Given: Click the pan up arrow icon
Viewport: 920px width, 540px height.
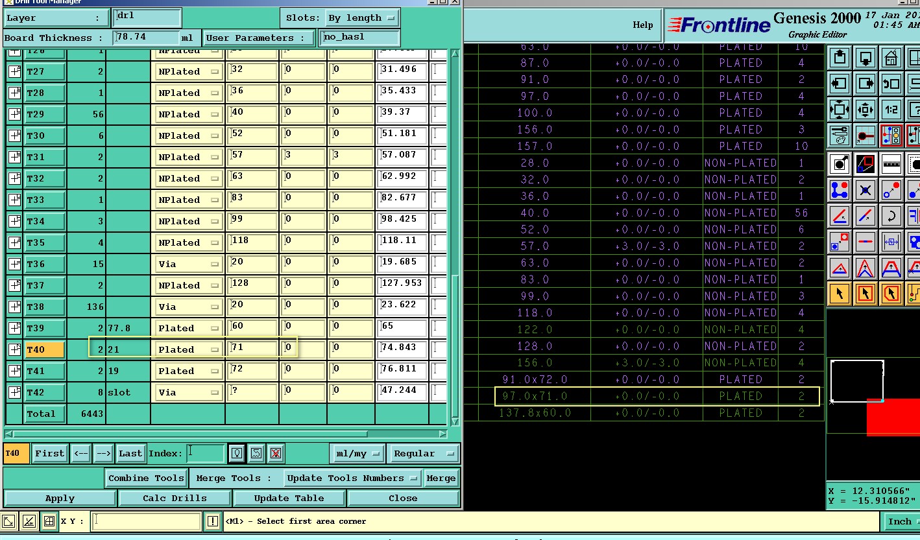Looking at the screenshot, I should (840, 57).
